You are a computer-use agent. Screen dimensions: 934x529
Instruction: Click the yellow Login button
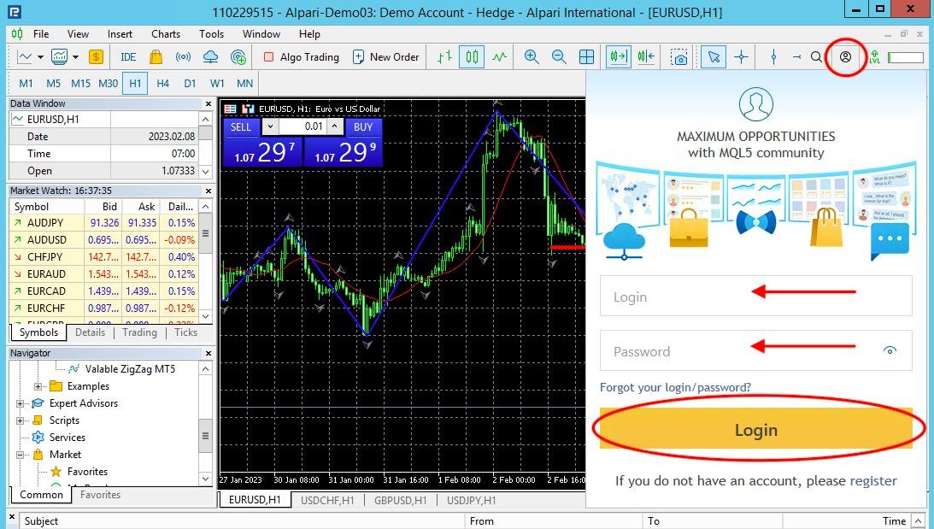pyautogui.click(x=756, y=430)
